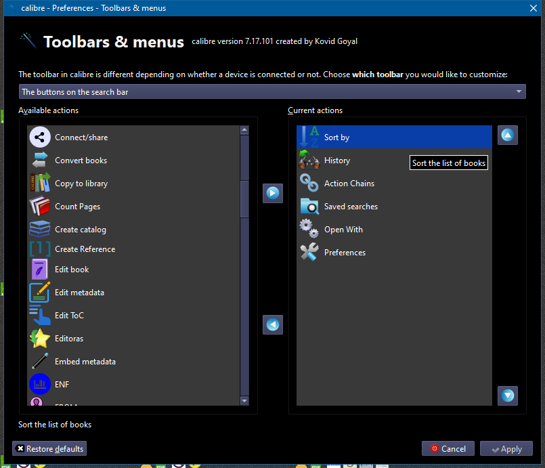Screen dimensions: 545x468
Task: Select 'Create Reference' list entry
Action: click(x=133, y=249)
